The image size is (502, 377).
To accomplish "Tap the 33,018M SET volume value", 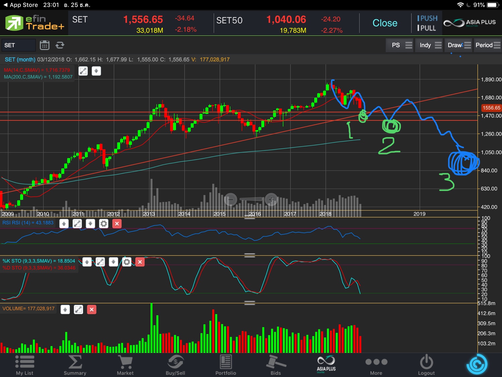I will (150, 30).
